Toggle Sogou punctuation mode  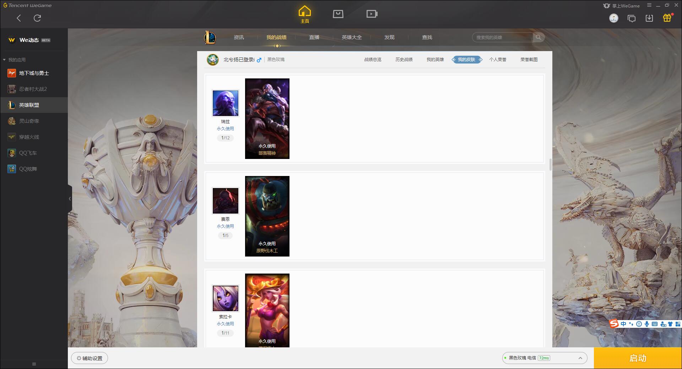631,324
